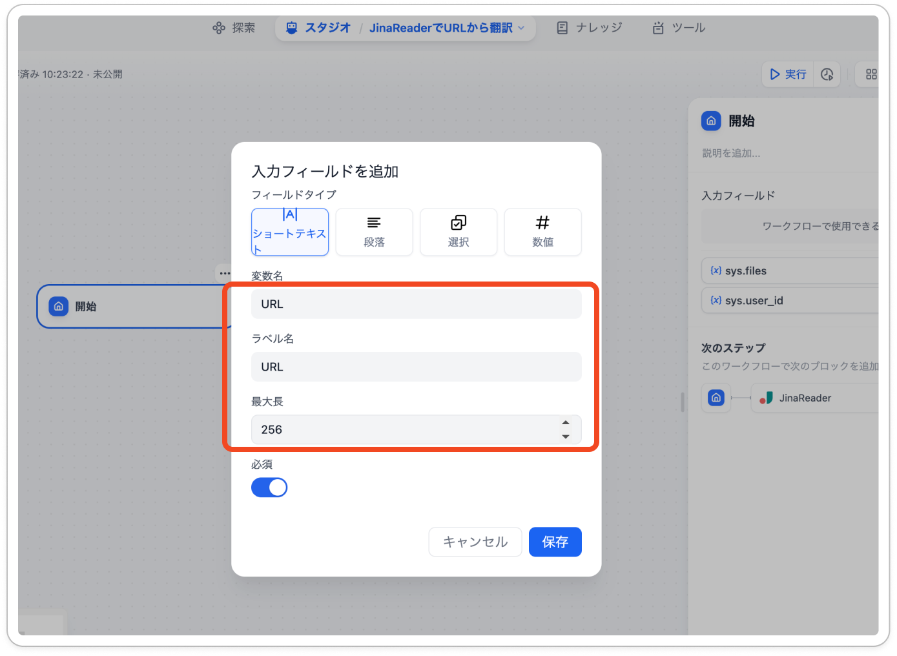Open the 探索 tab

tap(234, 28)
